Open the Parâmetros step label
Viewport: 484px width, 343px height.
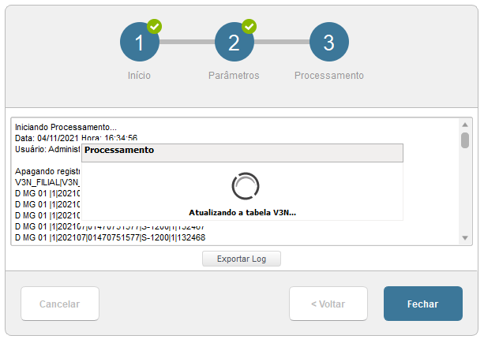point(234,76)
